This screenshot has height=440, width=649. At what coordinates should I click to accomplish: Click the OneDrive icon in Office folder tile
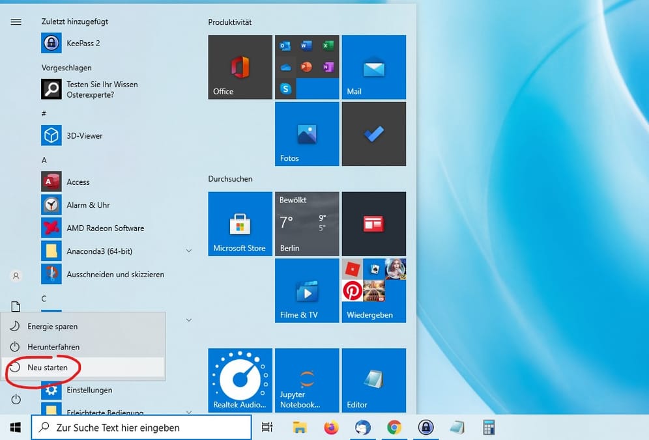285,68
